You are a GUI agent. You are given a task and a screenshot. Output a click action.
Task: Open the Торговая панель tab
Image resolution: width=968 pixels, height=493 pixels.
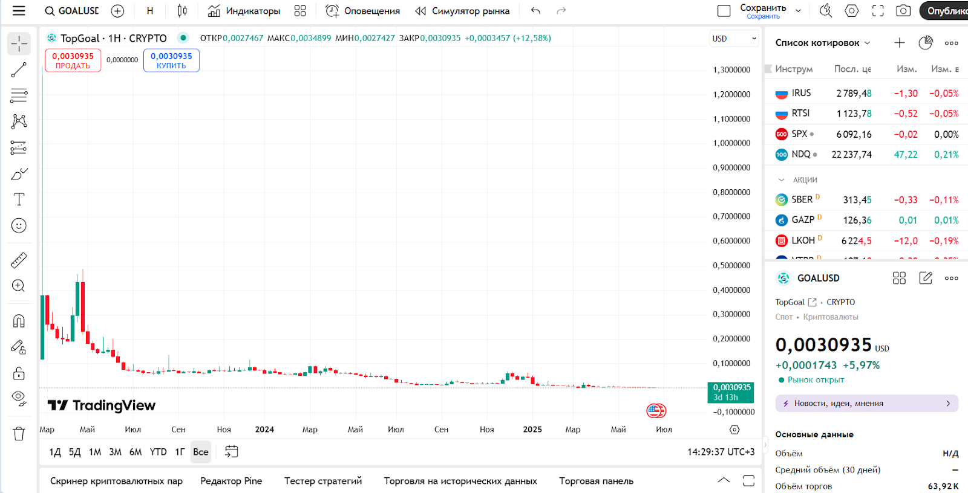pyautogui.click(x=596, y=481)
